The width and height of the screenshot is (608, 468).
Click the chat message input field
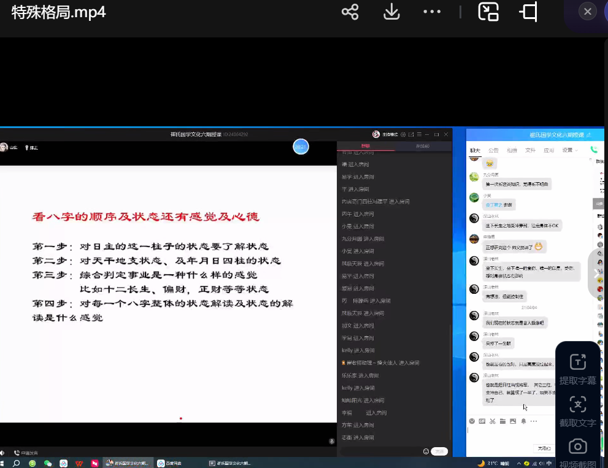coord(509,435)
